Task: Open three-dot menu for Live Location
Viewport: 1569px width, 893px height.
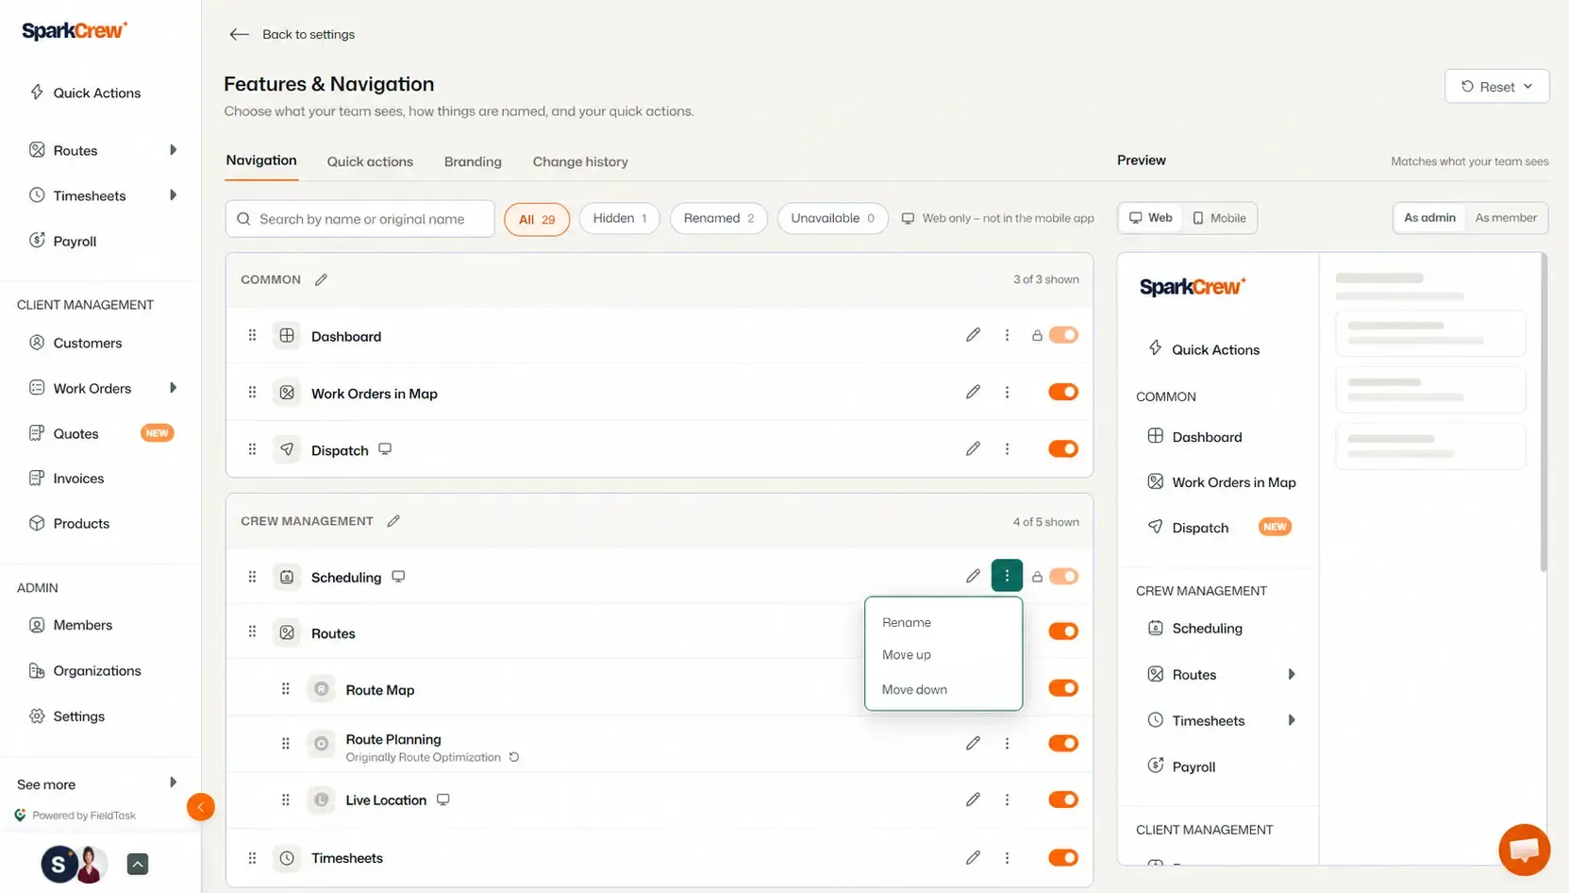Action: pyautogui.click(x=1007, y=800)
